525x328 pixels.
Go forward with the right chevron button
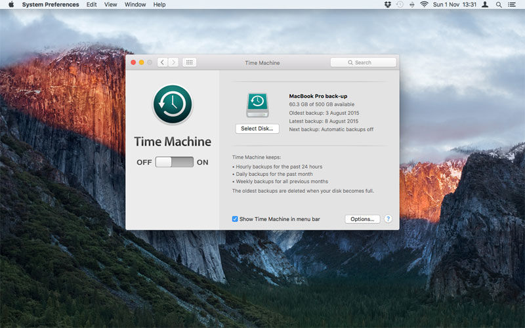(173, 62)
